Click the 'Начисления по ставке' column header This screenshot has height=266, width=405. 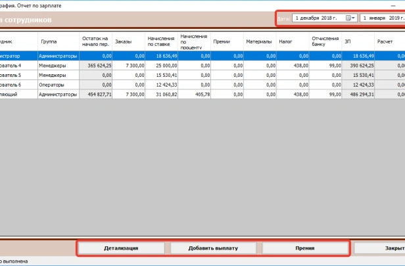[x=161, y=41]
